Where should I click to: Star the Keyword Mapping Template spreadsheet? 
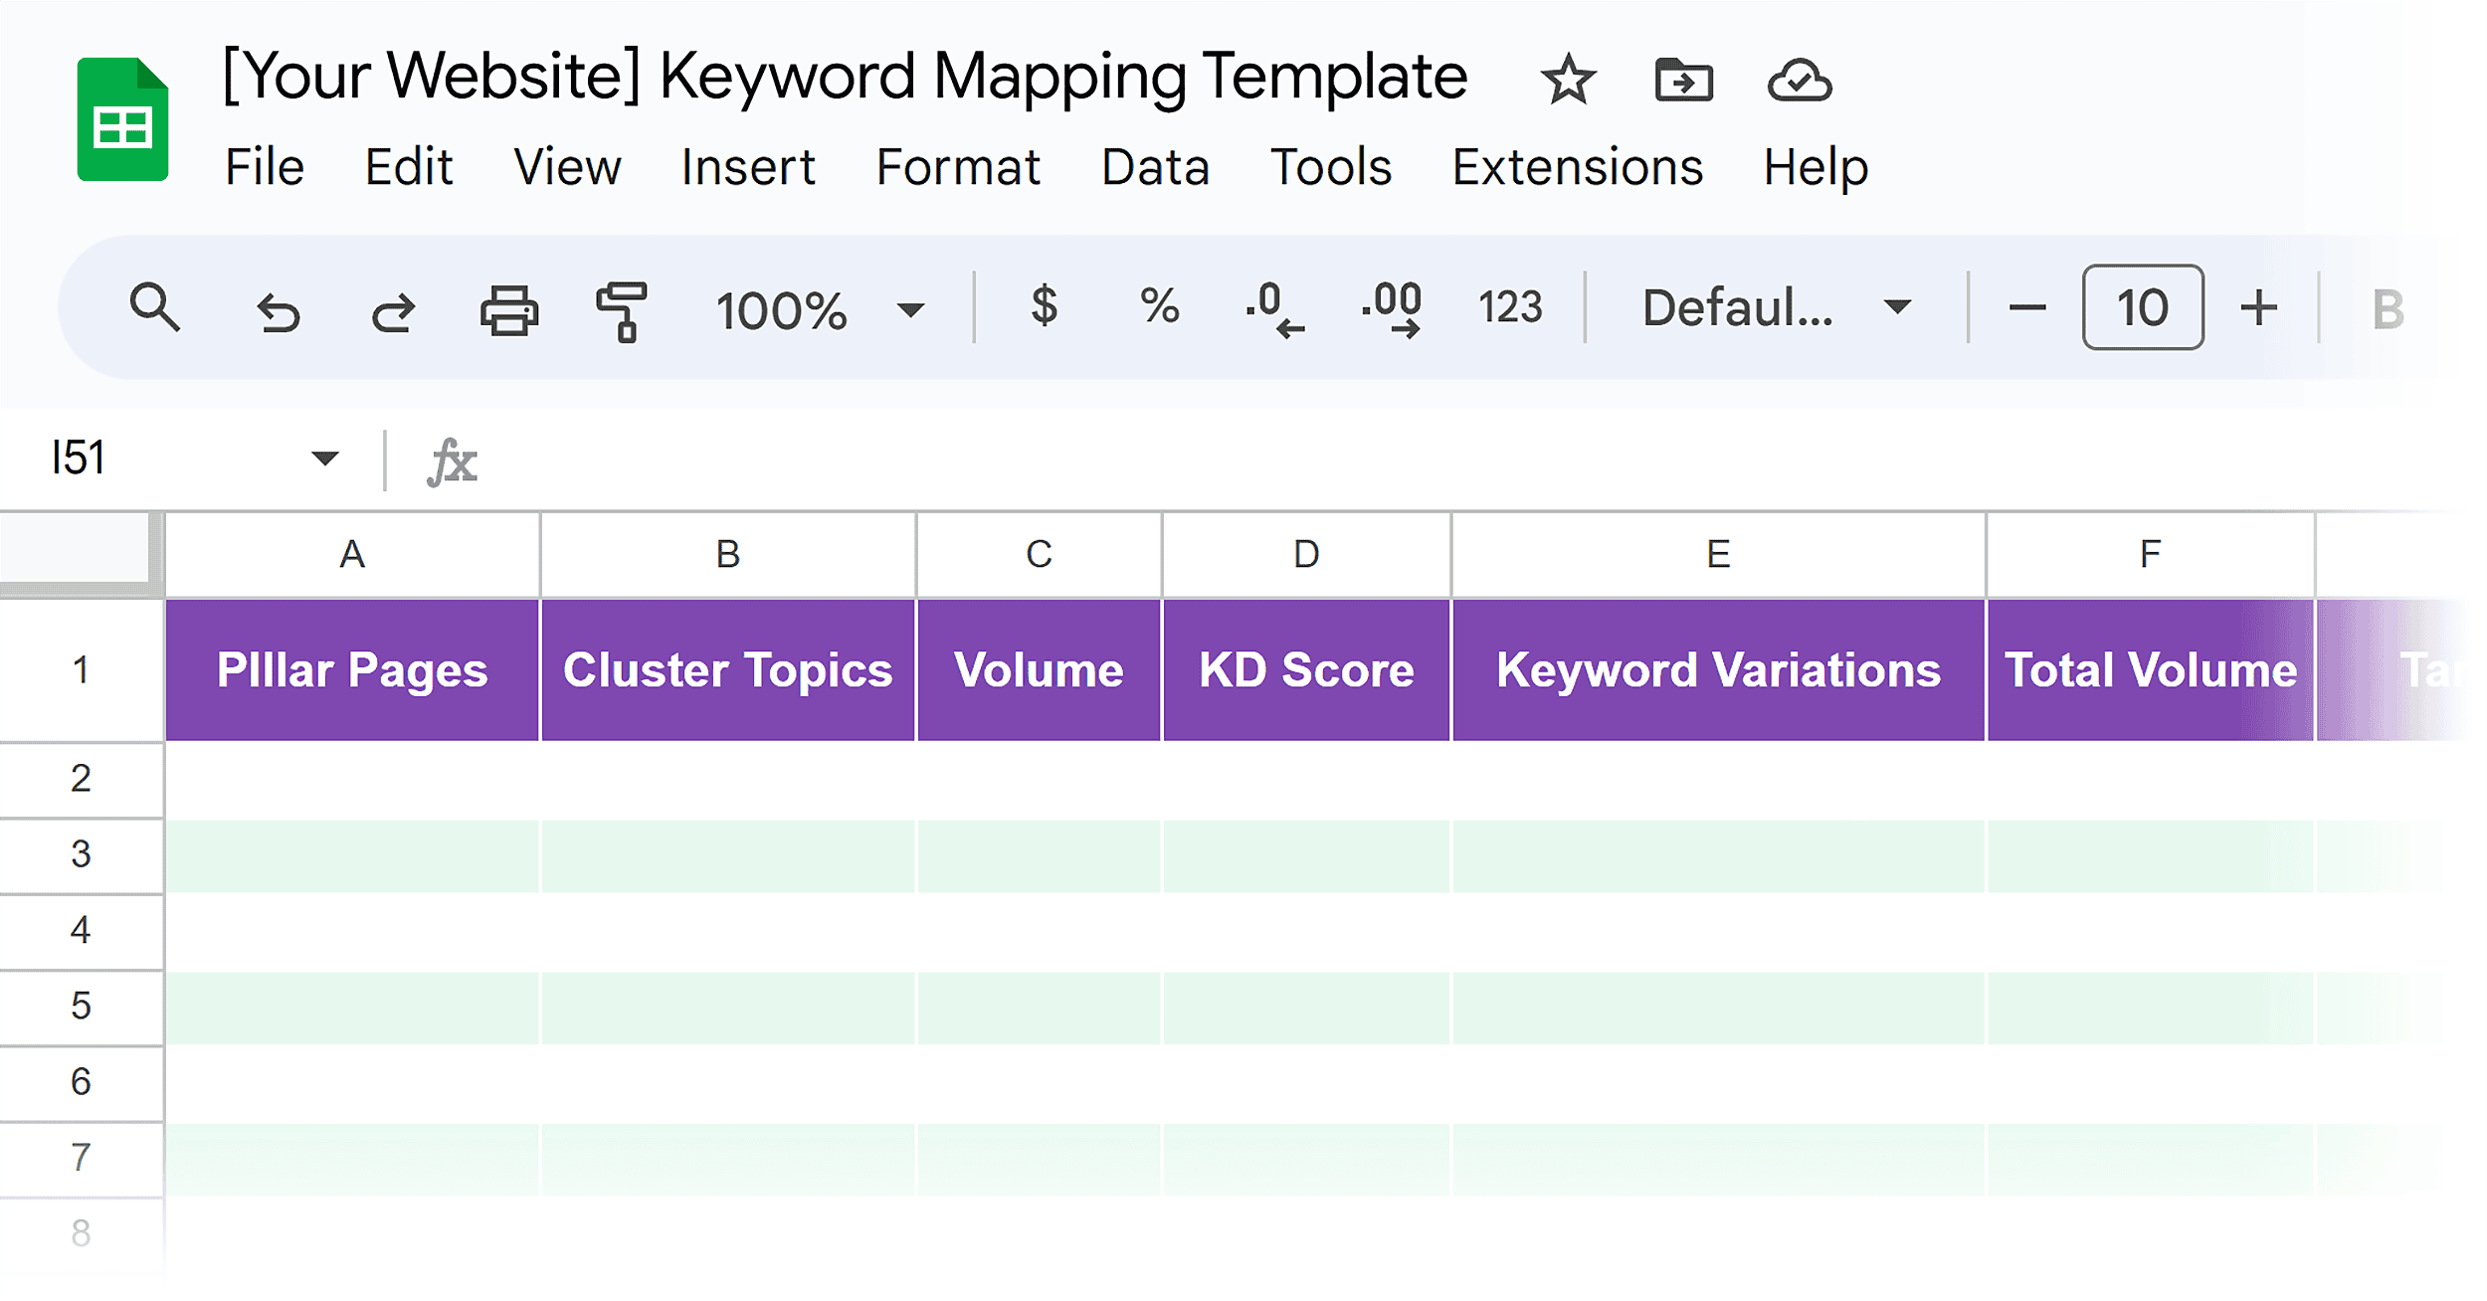(x=1567, y=80)
